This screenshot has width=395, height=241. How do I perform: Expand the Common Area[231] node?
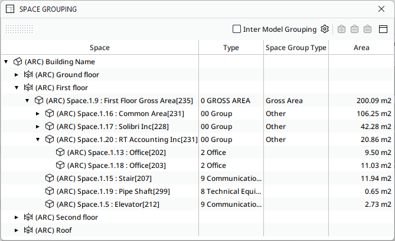[x=38, y=114]
